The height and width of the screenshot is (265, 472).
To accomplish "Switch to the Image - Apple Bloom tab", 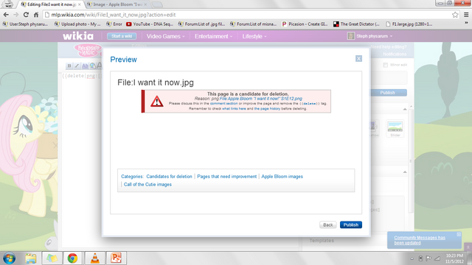I will point(117,4).
